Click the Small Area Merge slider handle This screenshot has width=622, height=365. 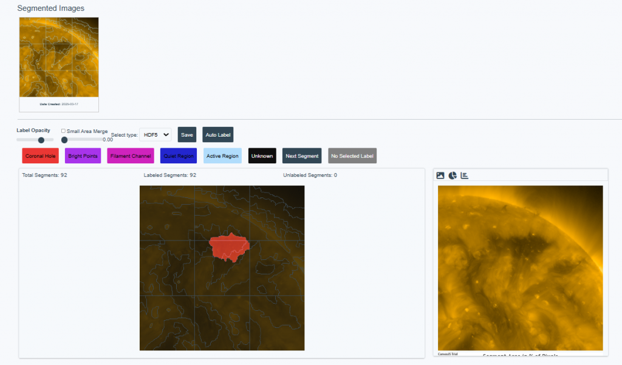64,140
